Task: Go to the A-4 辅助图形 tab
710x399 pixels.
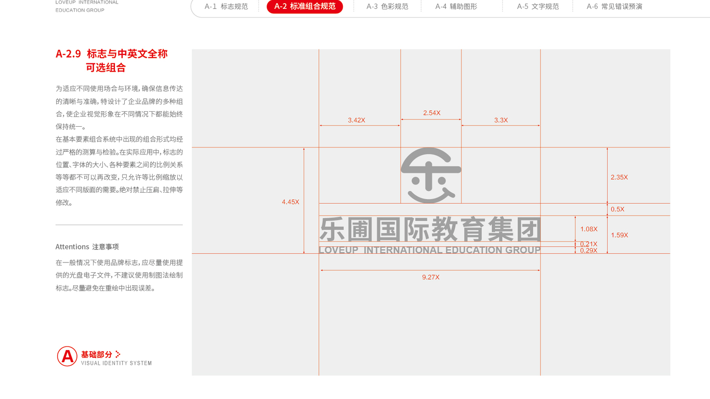Action: point(456,7)
